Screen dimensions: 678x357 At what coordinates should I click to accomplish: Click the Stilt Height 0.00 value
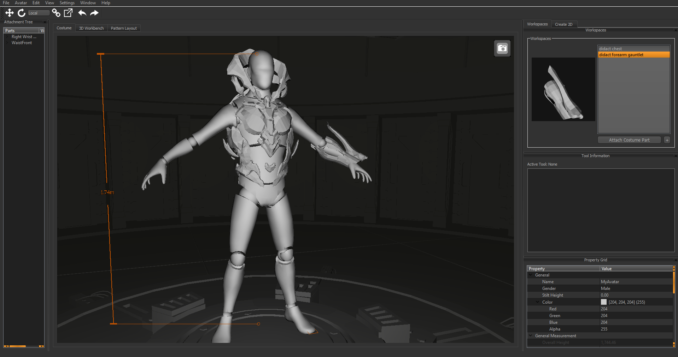tap(604, 295)
